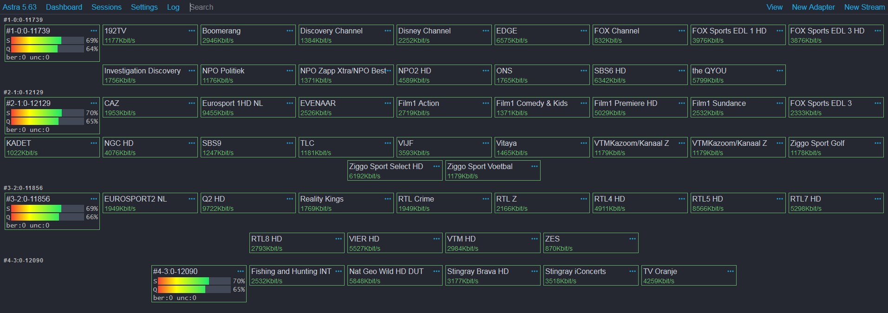Go to the Dashboard page
Screen dimensions: 888x313
[x=64, y=7]
